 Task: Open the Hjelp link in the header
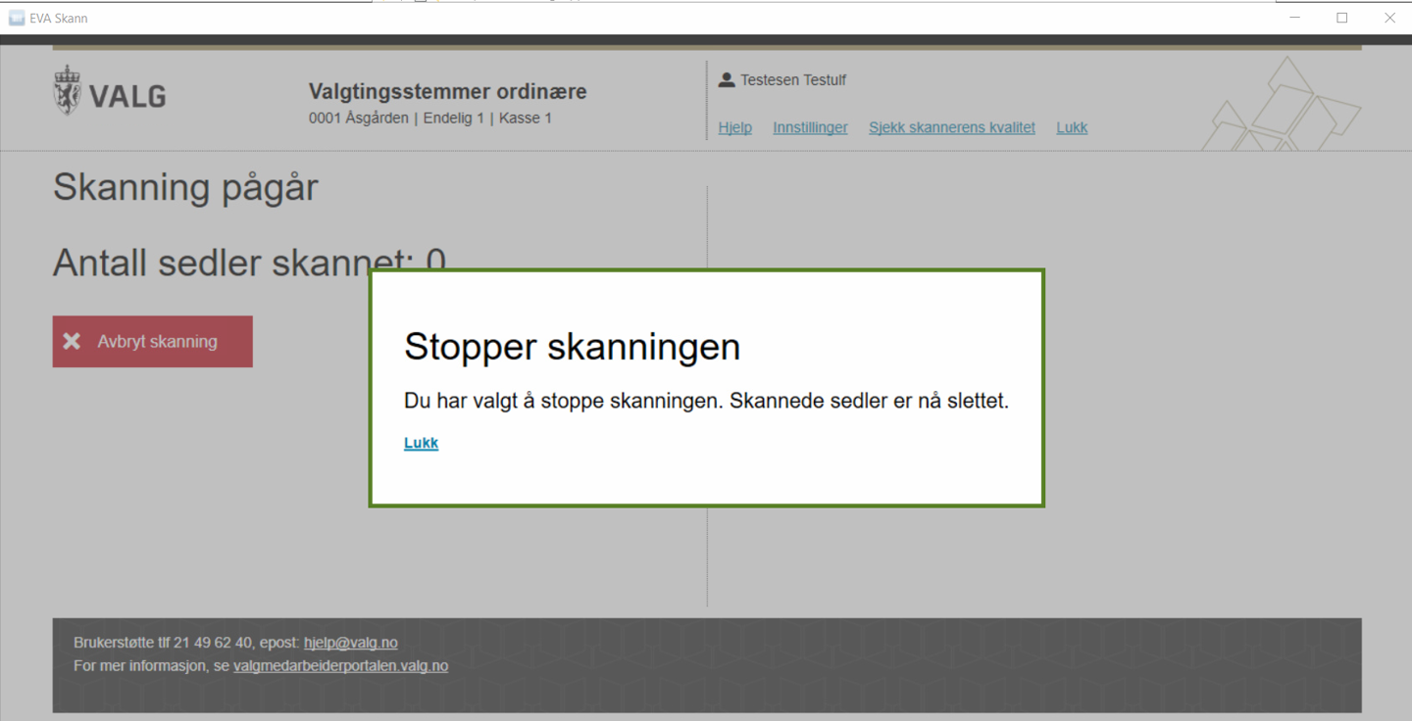734,127
